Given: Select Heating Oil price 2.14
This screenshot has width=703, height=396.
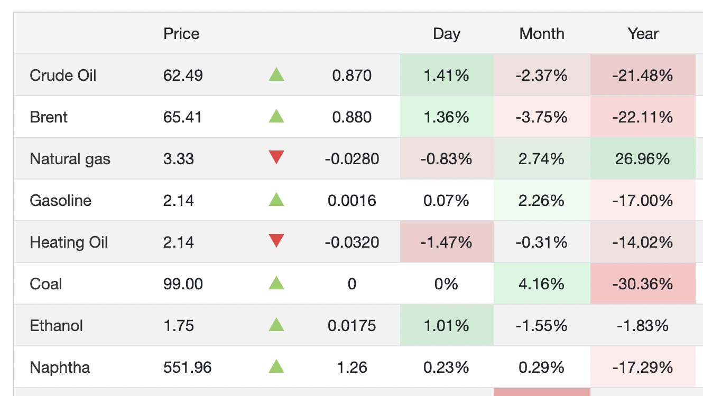Looking at the screenshot, I should click(x=179, y=242).
